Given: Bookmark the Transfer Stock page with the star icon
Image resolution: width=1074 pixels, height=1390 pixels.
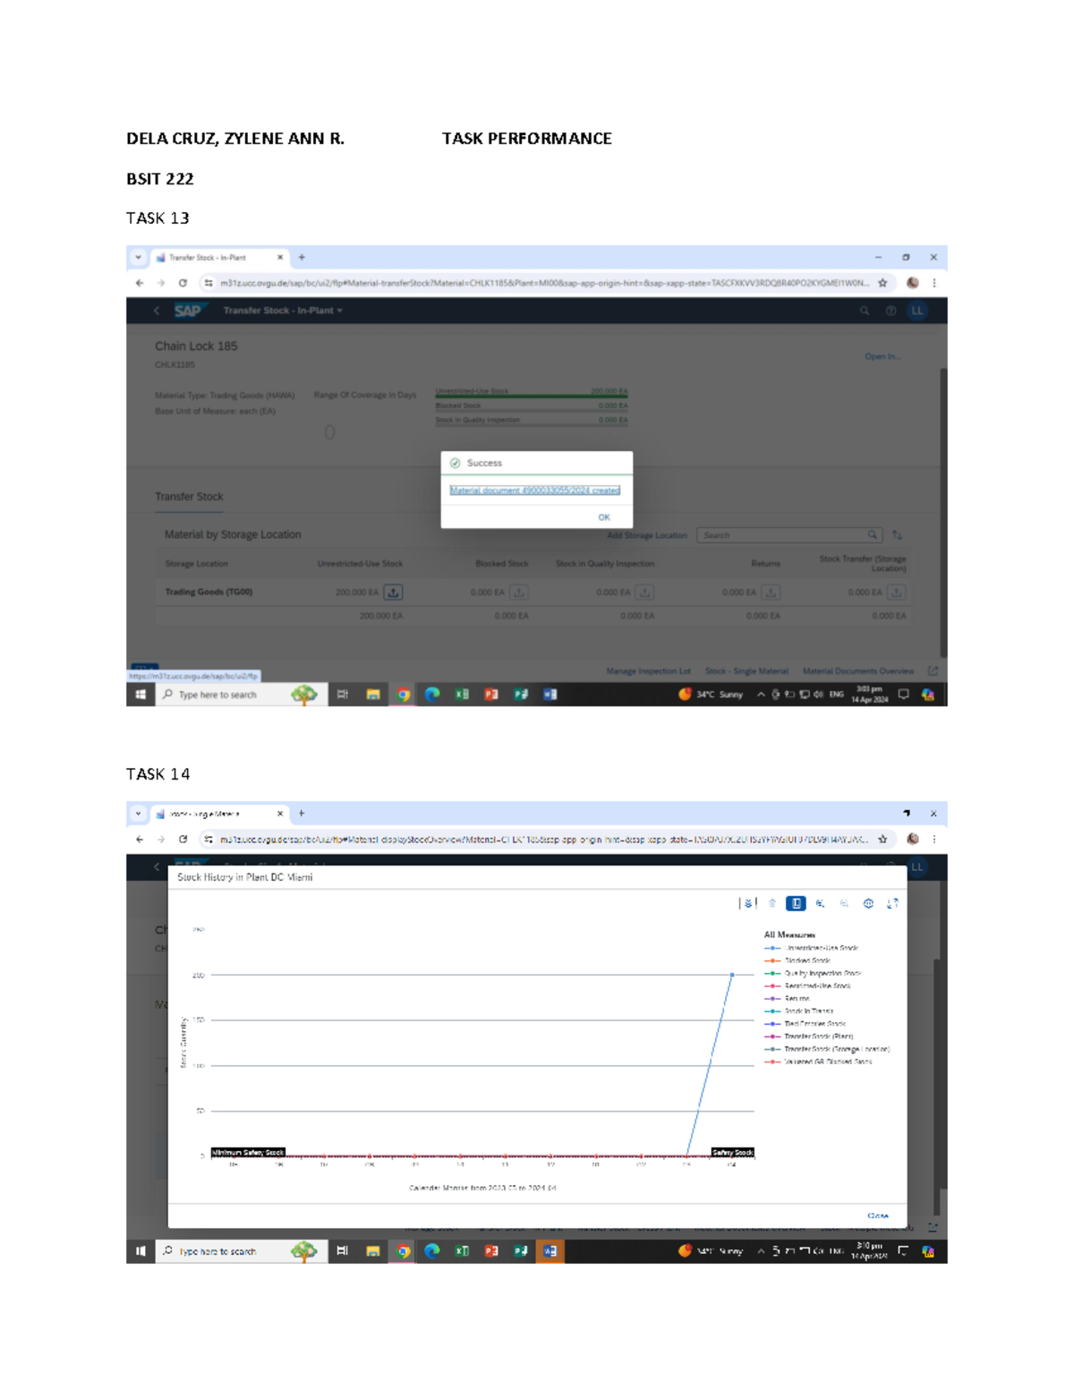Looking at the screenshot, I should tap(882, 283).
